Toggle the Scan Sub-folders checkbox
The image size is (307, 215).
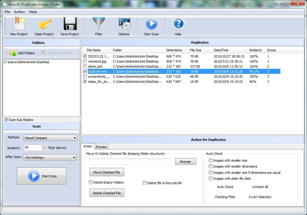click(x=6, y=120)
